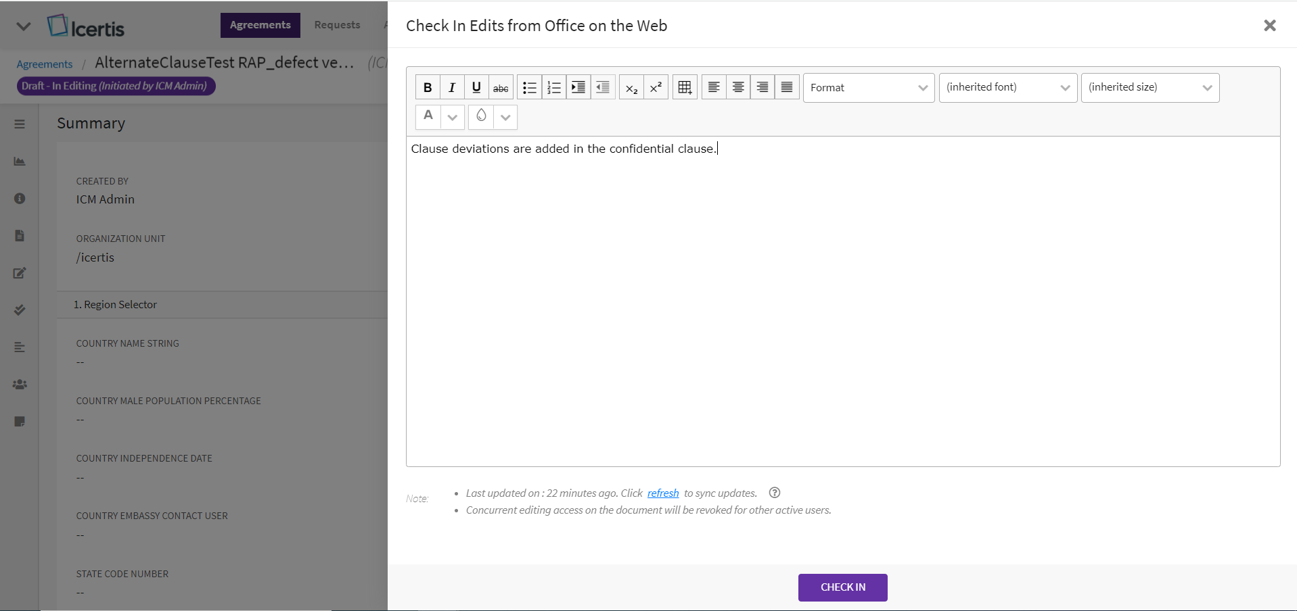
Task: Toggle bold formatting in the editor
Action: (428, 87)
